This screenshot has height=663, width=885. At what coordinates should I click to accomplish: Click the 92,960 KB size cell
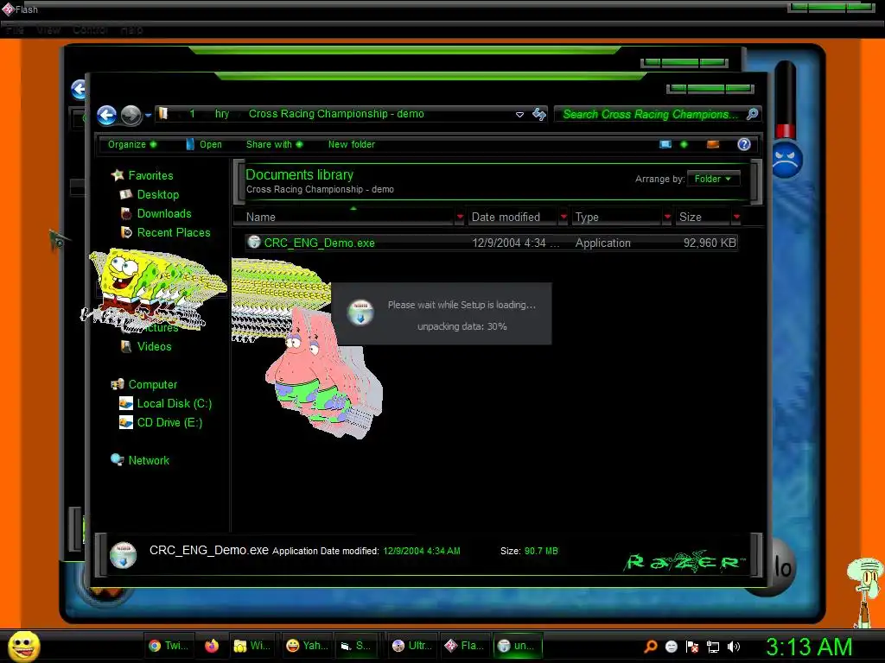[710, 243]
